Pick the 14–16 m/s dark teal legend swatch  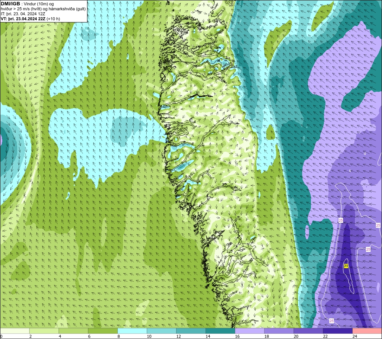(x=220, y=331)
